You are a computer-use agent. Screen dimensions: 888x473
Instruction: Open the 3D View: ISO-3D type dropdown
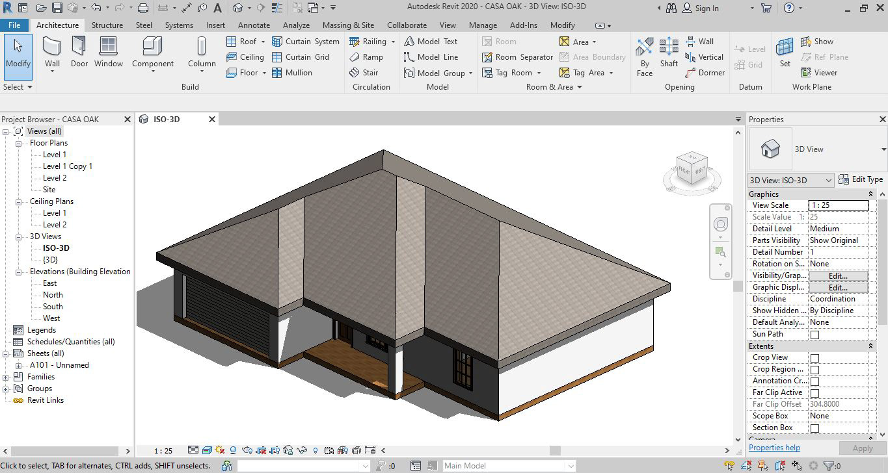tap(790, 180)
